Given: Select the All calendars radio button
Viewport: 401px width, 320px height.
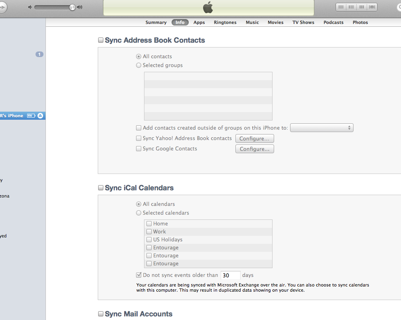Looking at the screenshot, I should tap(138, 204).
